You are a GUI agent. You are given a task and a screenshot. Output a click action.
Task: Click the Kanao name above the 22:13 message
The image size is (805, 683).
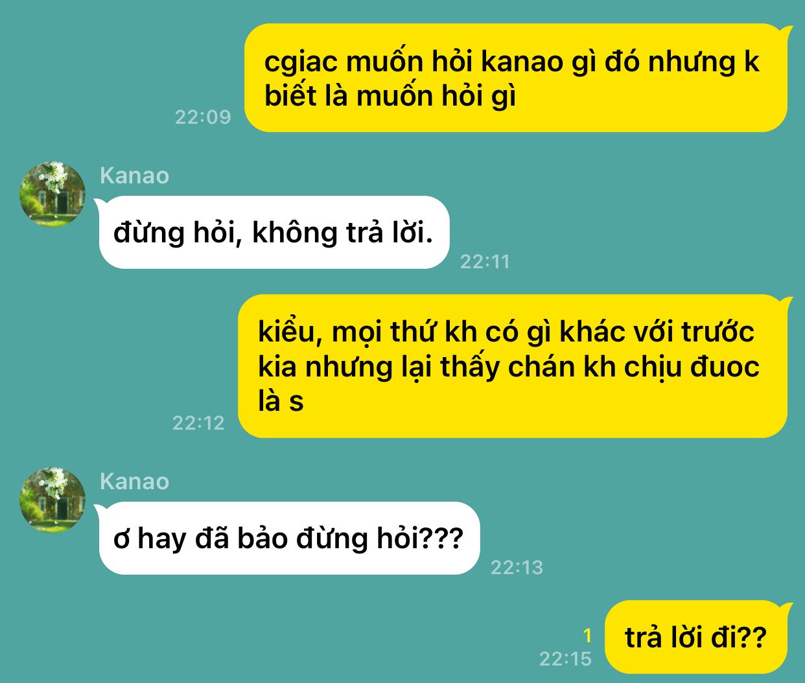tap(135, 481)
